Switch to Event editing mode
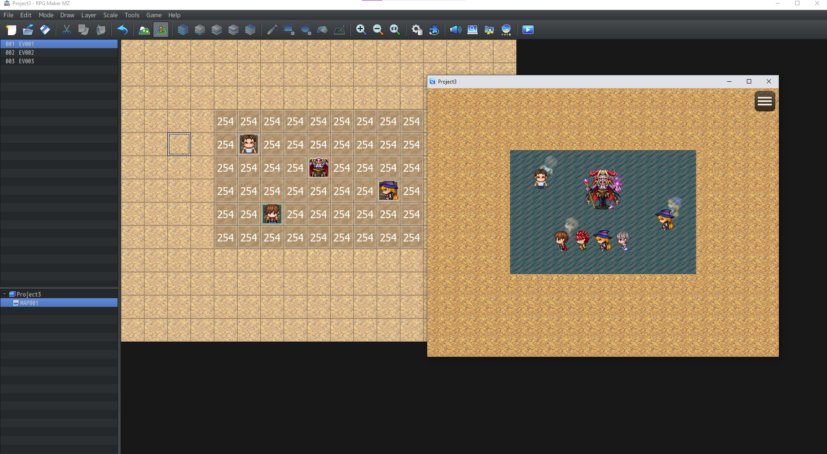The image size is (827, 454). (161, 30)
